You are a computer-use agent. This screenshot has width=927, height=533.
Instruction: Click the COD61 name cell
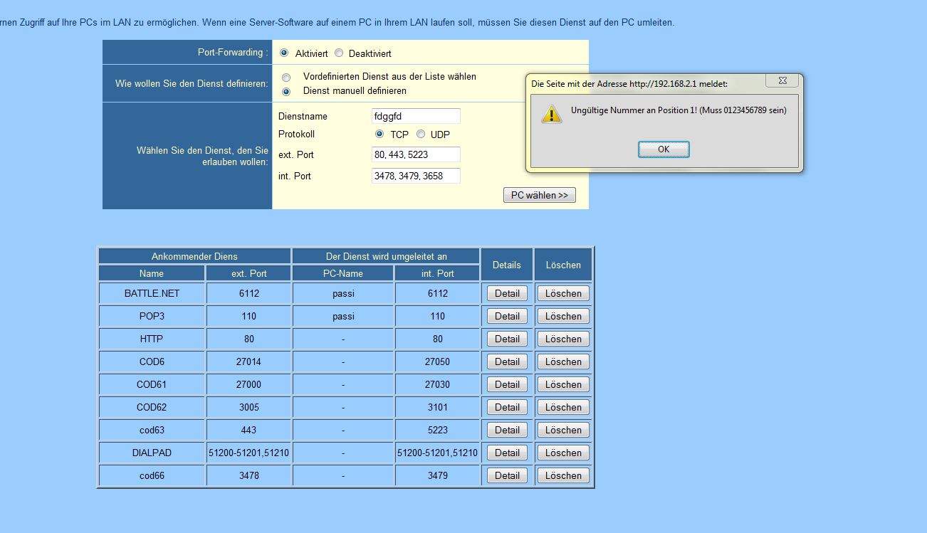click(152, 384)
